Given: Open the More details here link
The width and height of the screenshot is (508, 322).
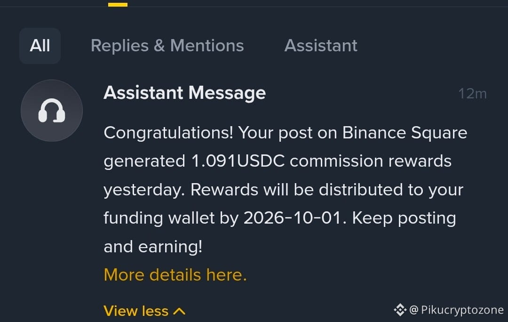Looking at the screenshot, I should click(x=175, y=275).
